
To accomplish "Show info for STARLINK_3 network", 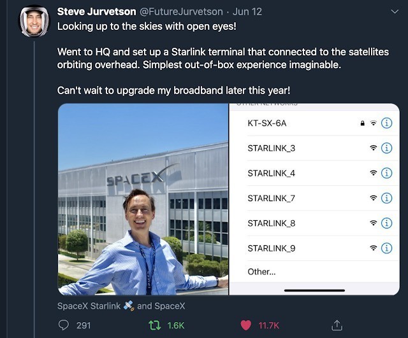I will coord(386,148).
